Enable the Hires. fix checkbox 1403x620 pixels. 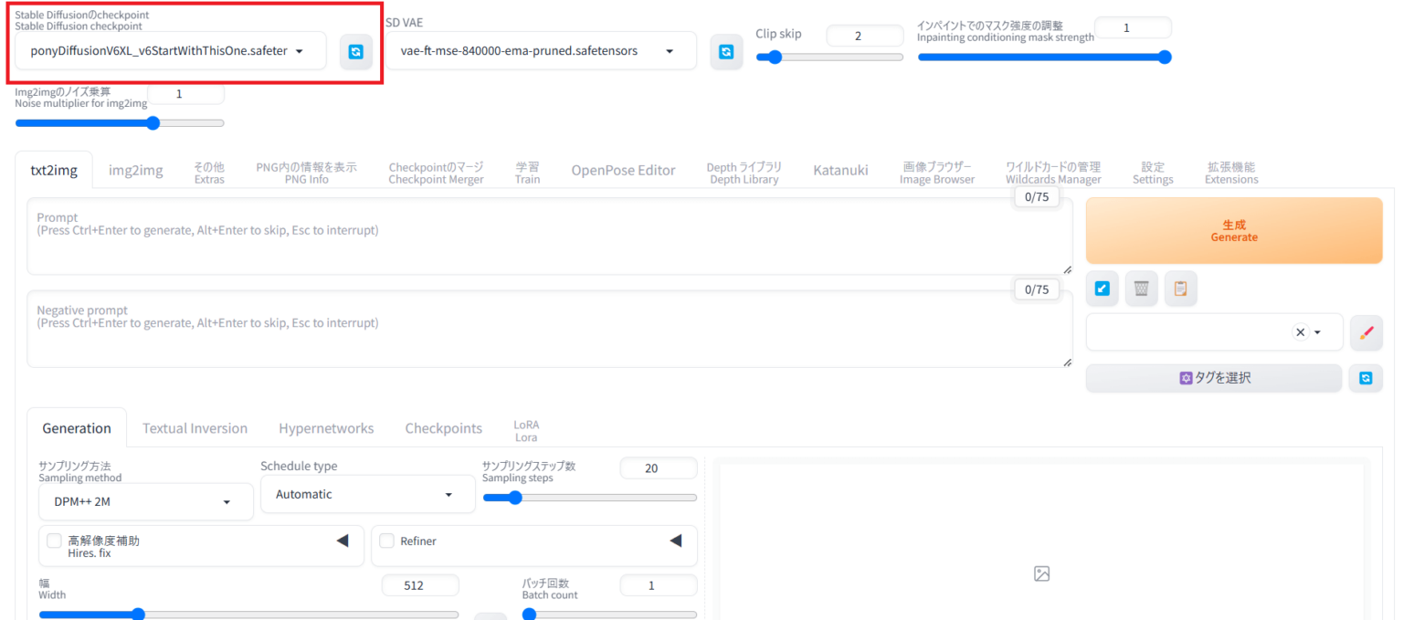click(x=54, y=541)
